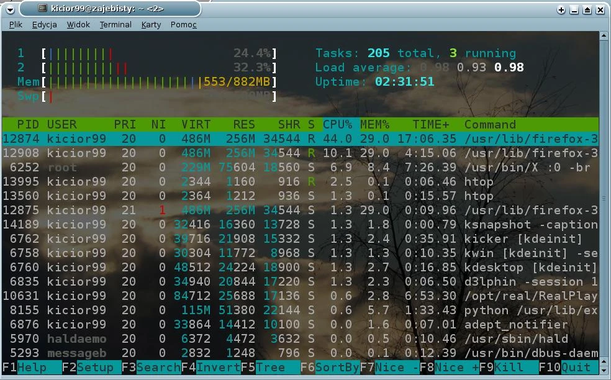This screenshot has width=611, height=380.
Task: Sort by the PRI column header
Action: point(125,124)
